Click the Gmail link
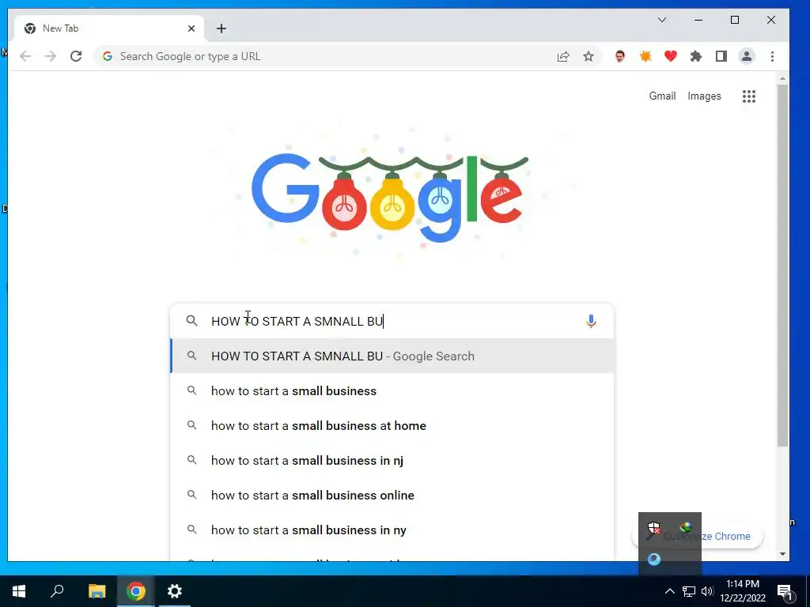The width and height of the screenshot is (810, 607). pyautogui.click(x=662, y=96)
